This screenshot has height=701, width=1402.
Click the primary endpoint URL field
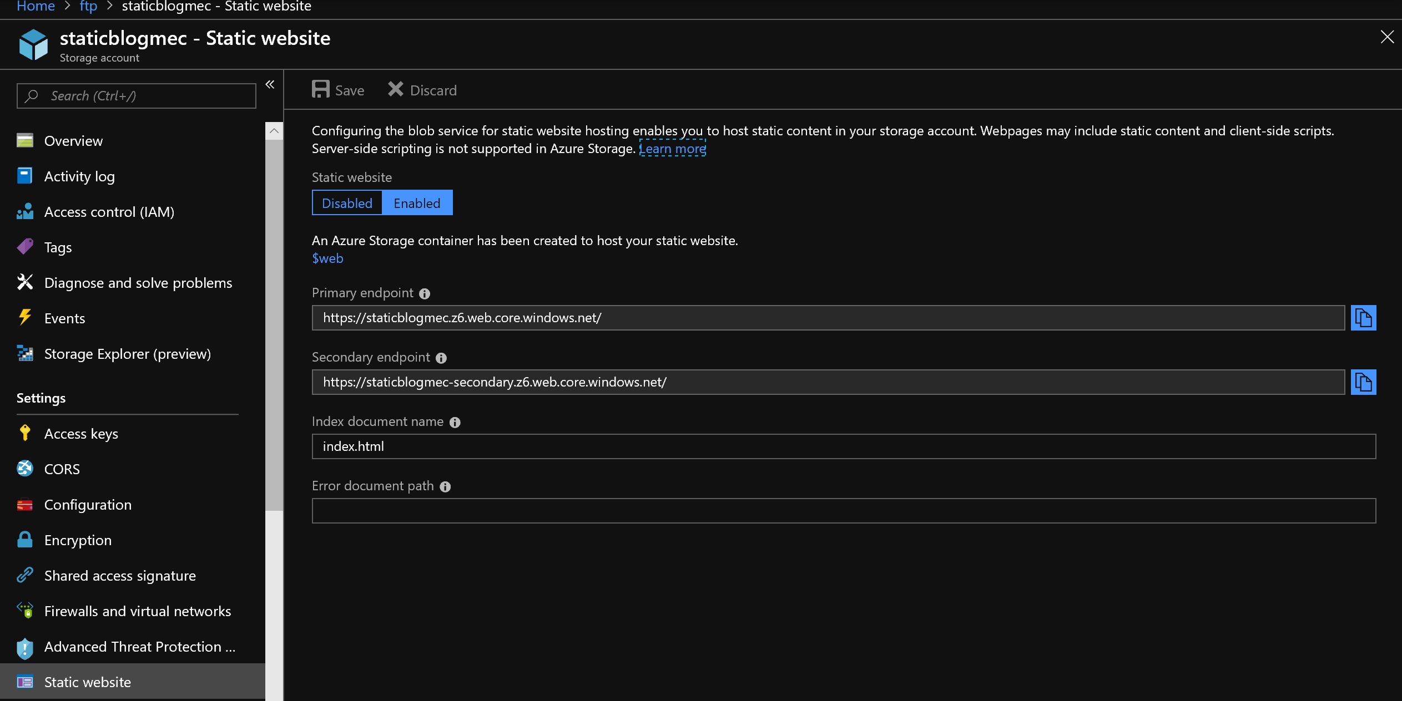click(828, 318)
